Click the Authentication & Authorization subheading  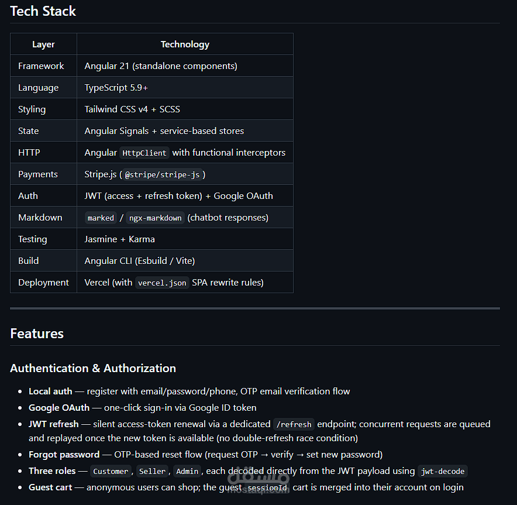coord(93,368)
